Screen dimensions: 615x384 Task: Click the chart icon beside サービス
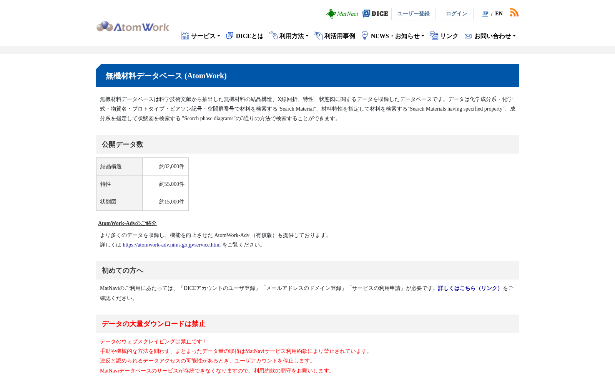pyautogui.click(x=185, y=36)
